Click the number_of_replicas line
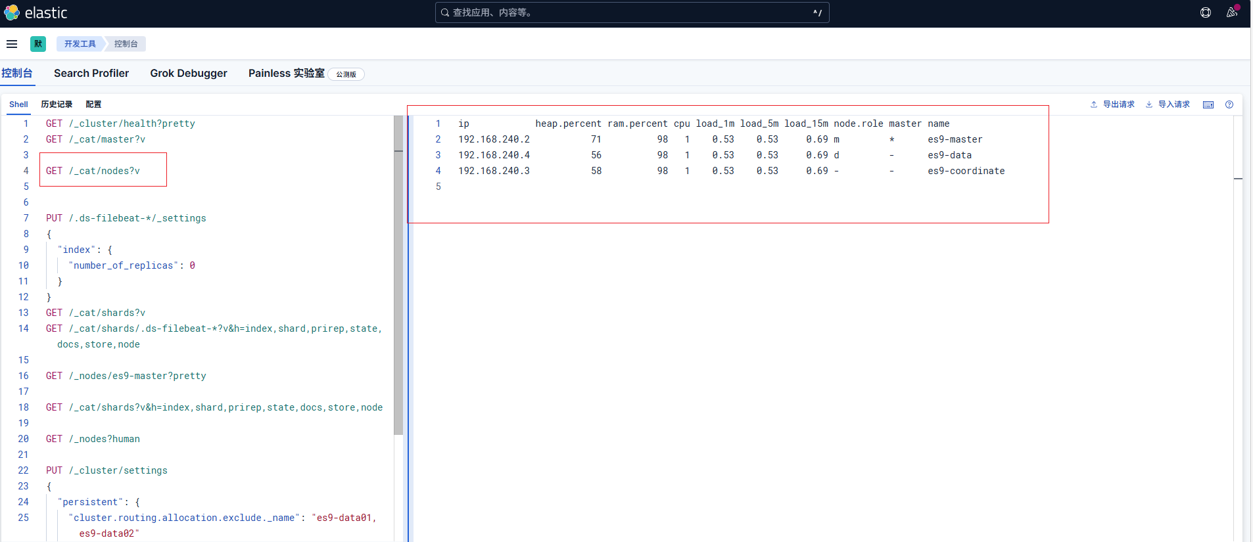This screenshot has width=1253, height=542. tap(131, 265)
